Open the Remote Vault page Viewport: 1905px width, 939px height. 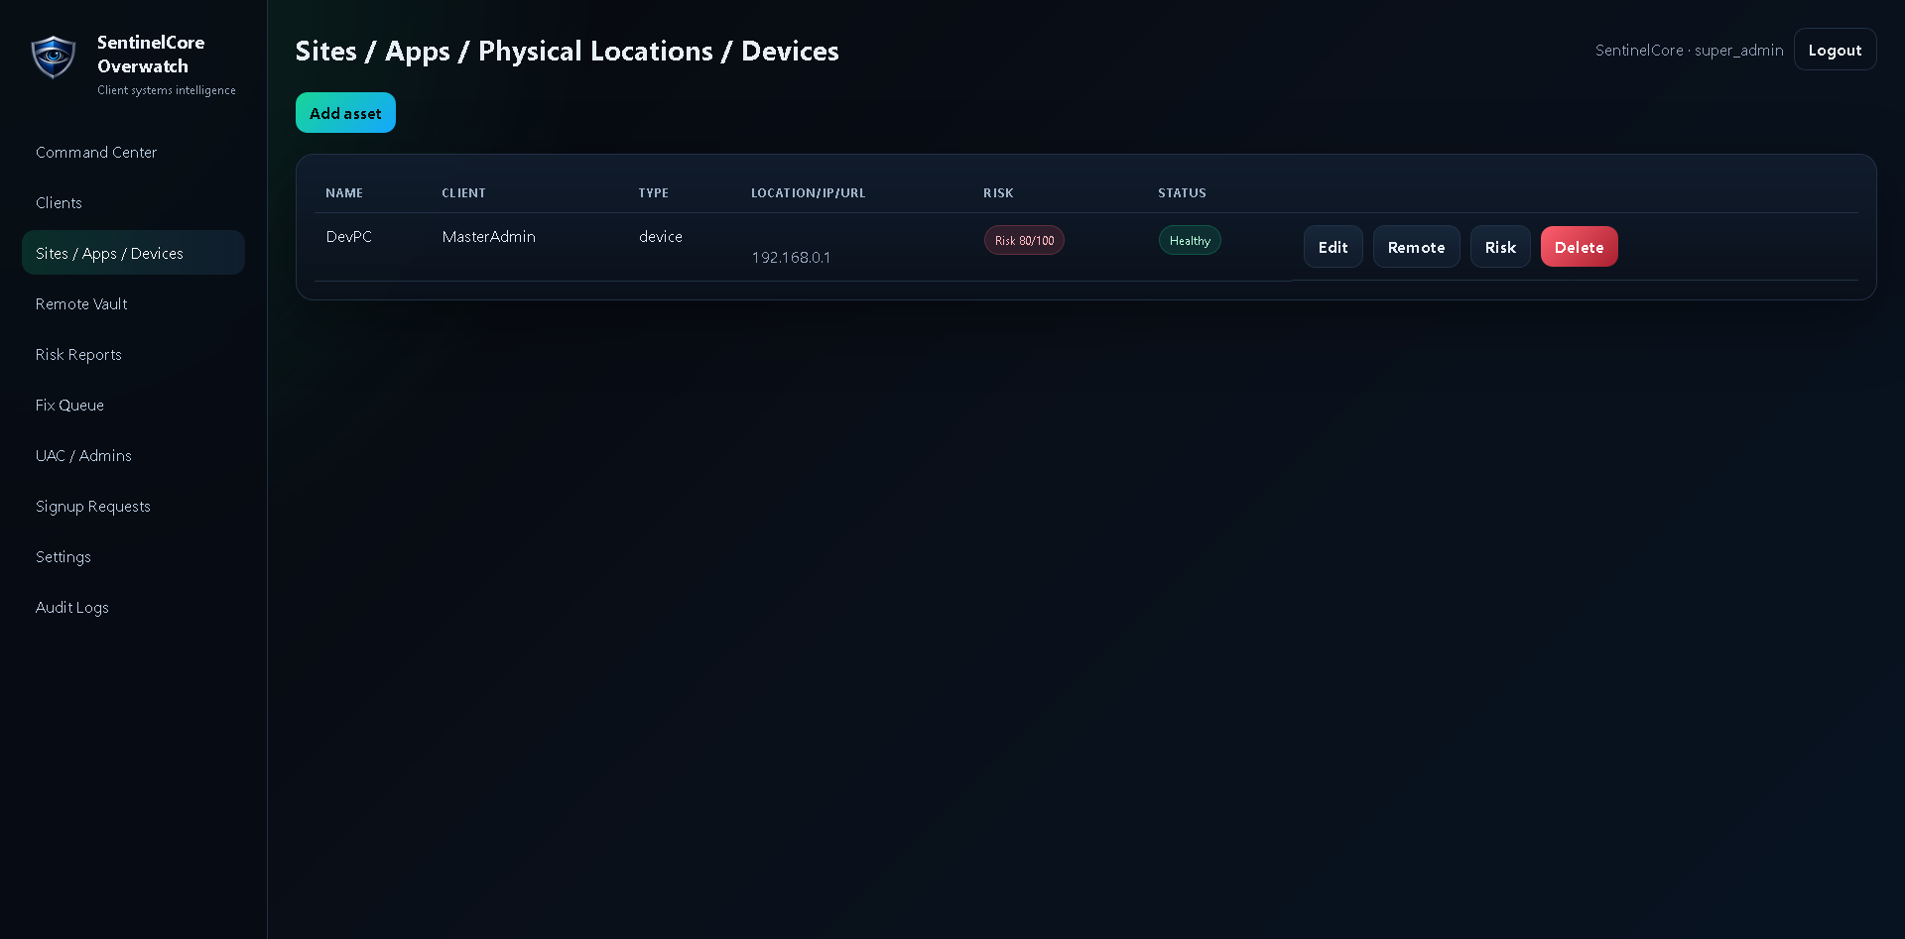click(133, 303)
